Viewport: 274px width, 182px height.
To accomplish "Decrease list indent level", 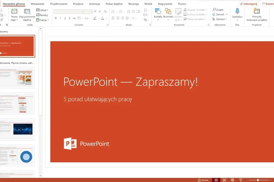I will [x=129, y=12].
